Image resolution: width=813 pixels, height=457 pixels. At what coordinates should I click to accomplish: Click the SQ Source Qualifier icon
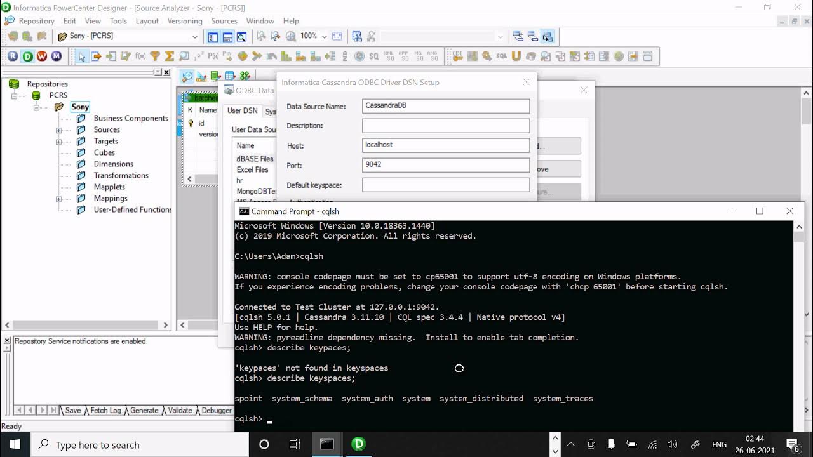[374, 56]
